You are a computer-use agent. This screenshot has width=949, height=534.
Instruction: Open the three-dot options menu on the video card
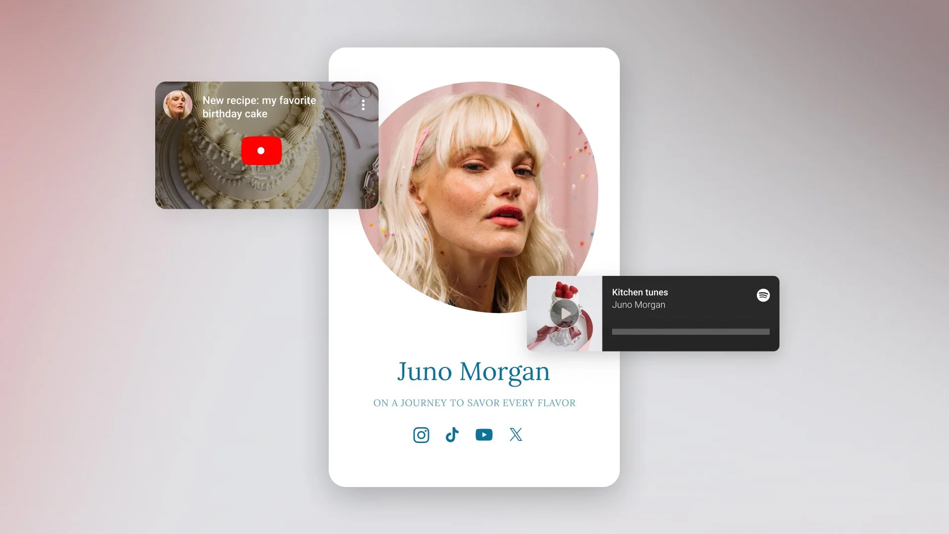(363, 105)
